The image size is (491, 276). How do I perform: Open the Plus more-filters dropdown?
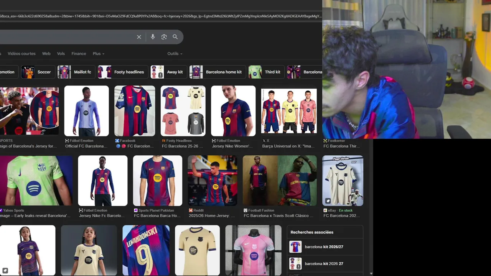99,54
